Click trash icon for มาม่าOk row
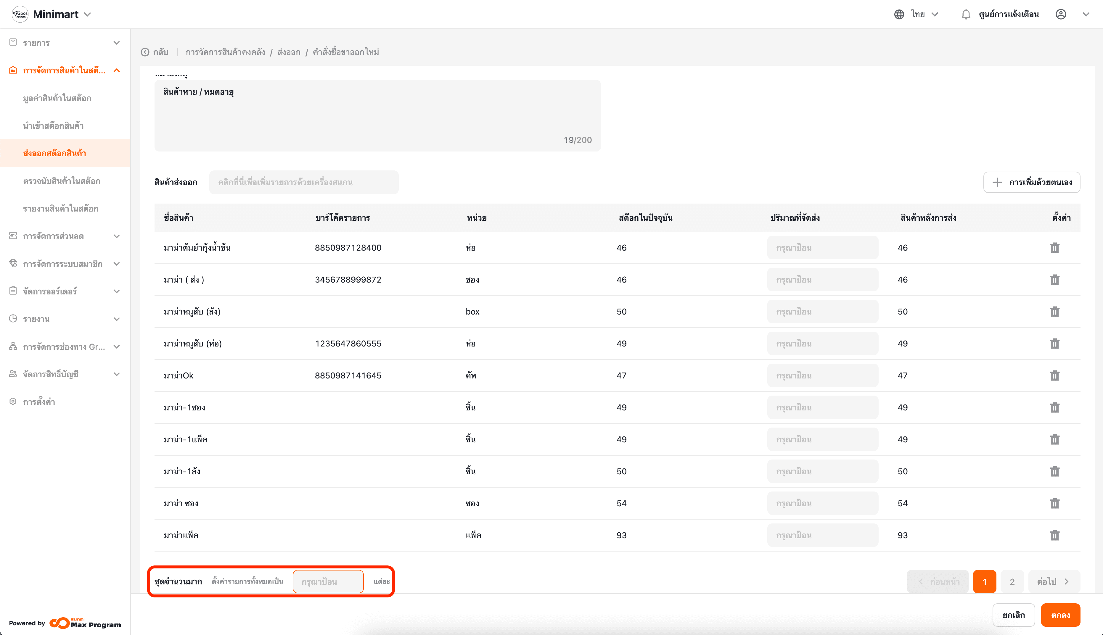The image size is (1103, 635). [x=1054, y=375]
